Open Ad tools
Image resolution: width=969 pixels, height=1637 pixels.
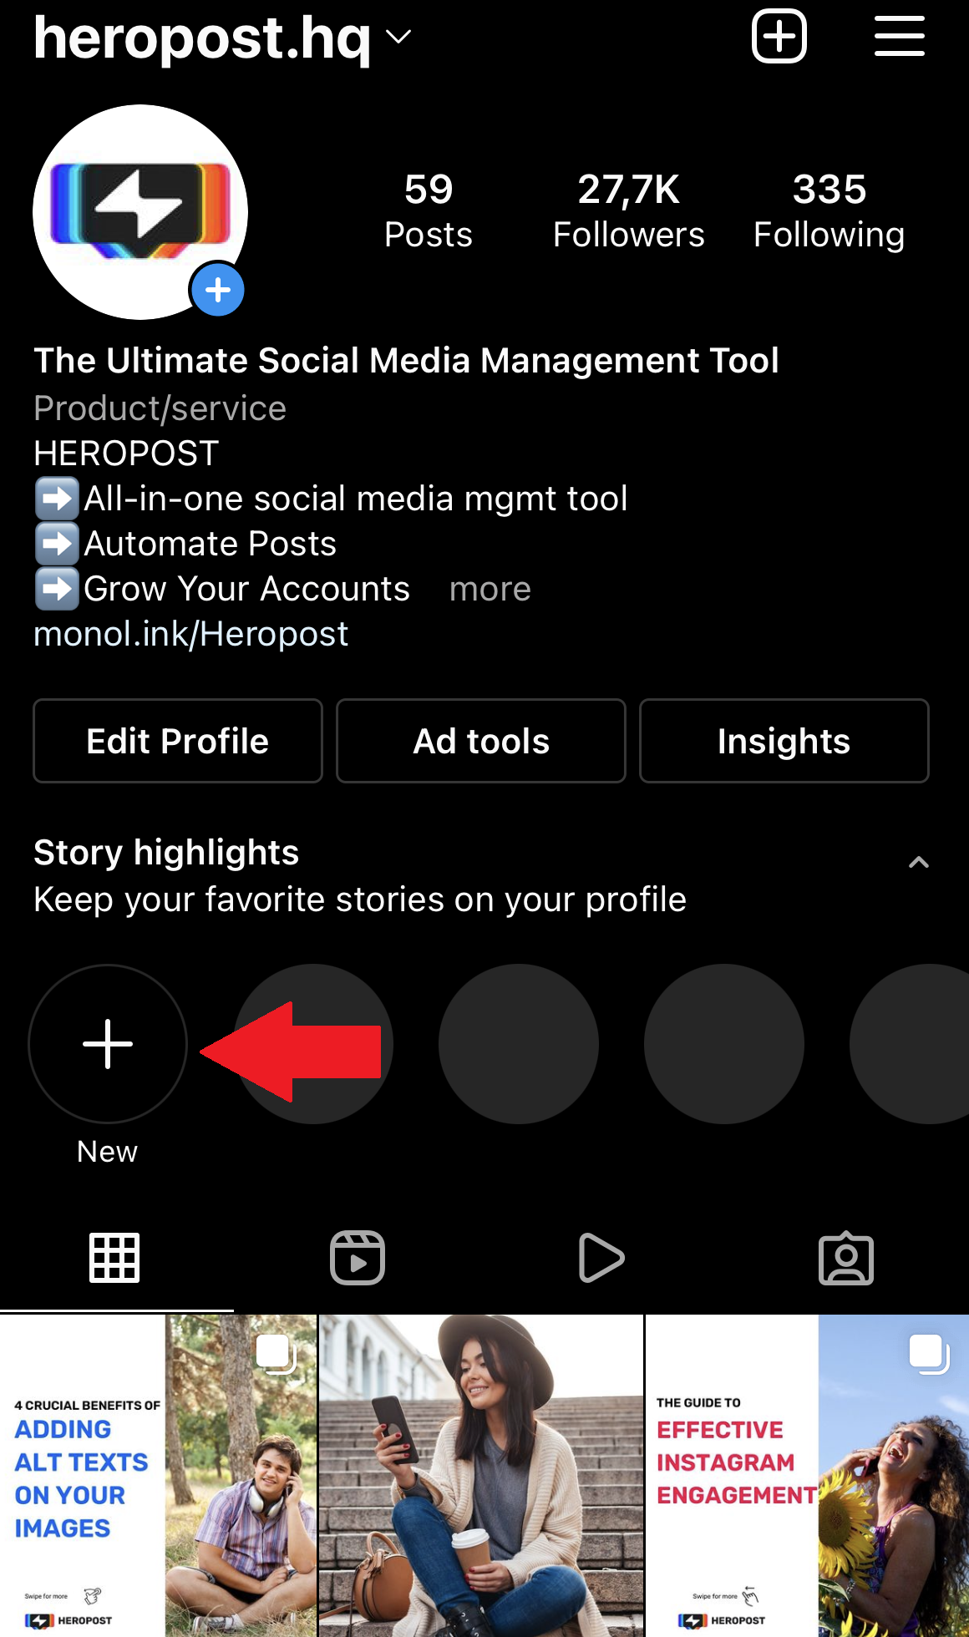(x=481, y=741)
